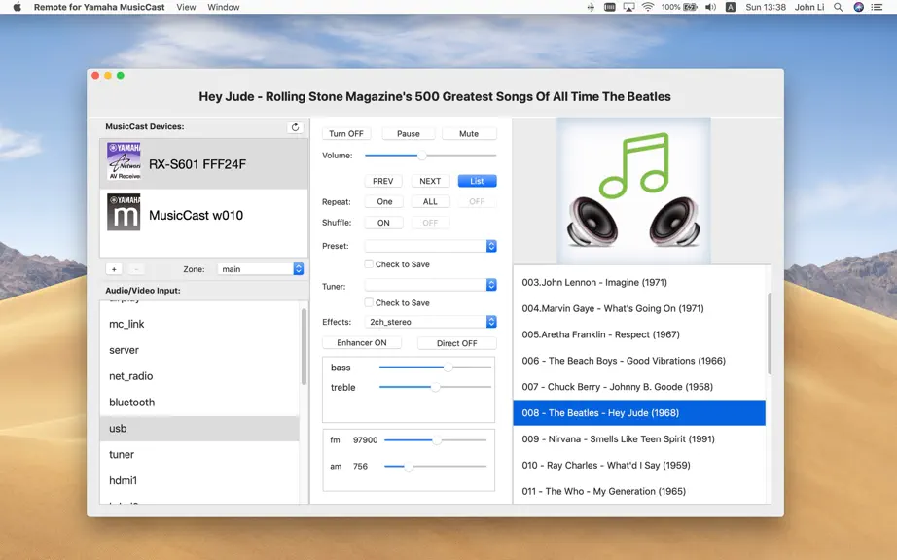Check the Tuner Check to Save box
The height and width of the screenshot is (560, 897).
(x=369, y=302)
